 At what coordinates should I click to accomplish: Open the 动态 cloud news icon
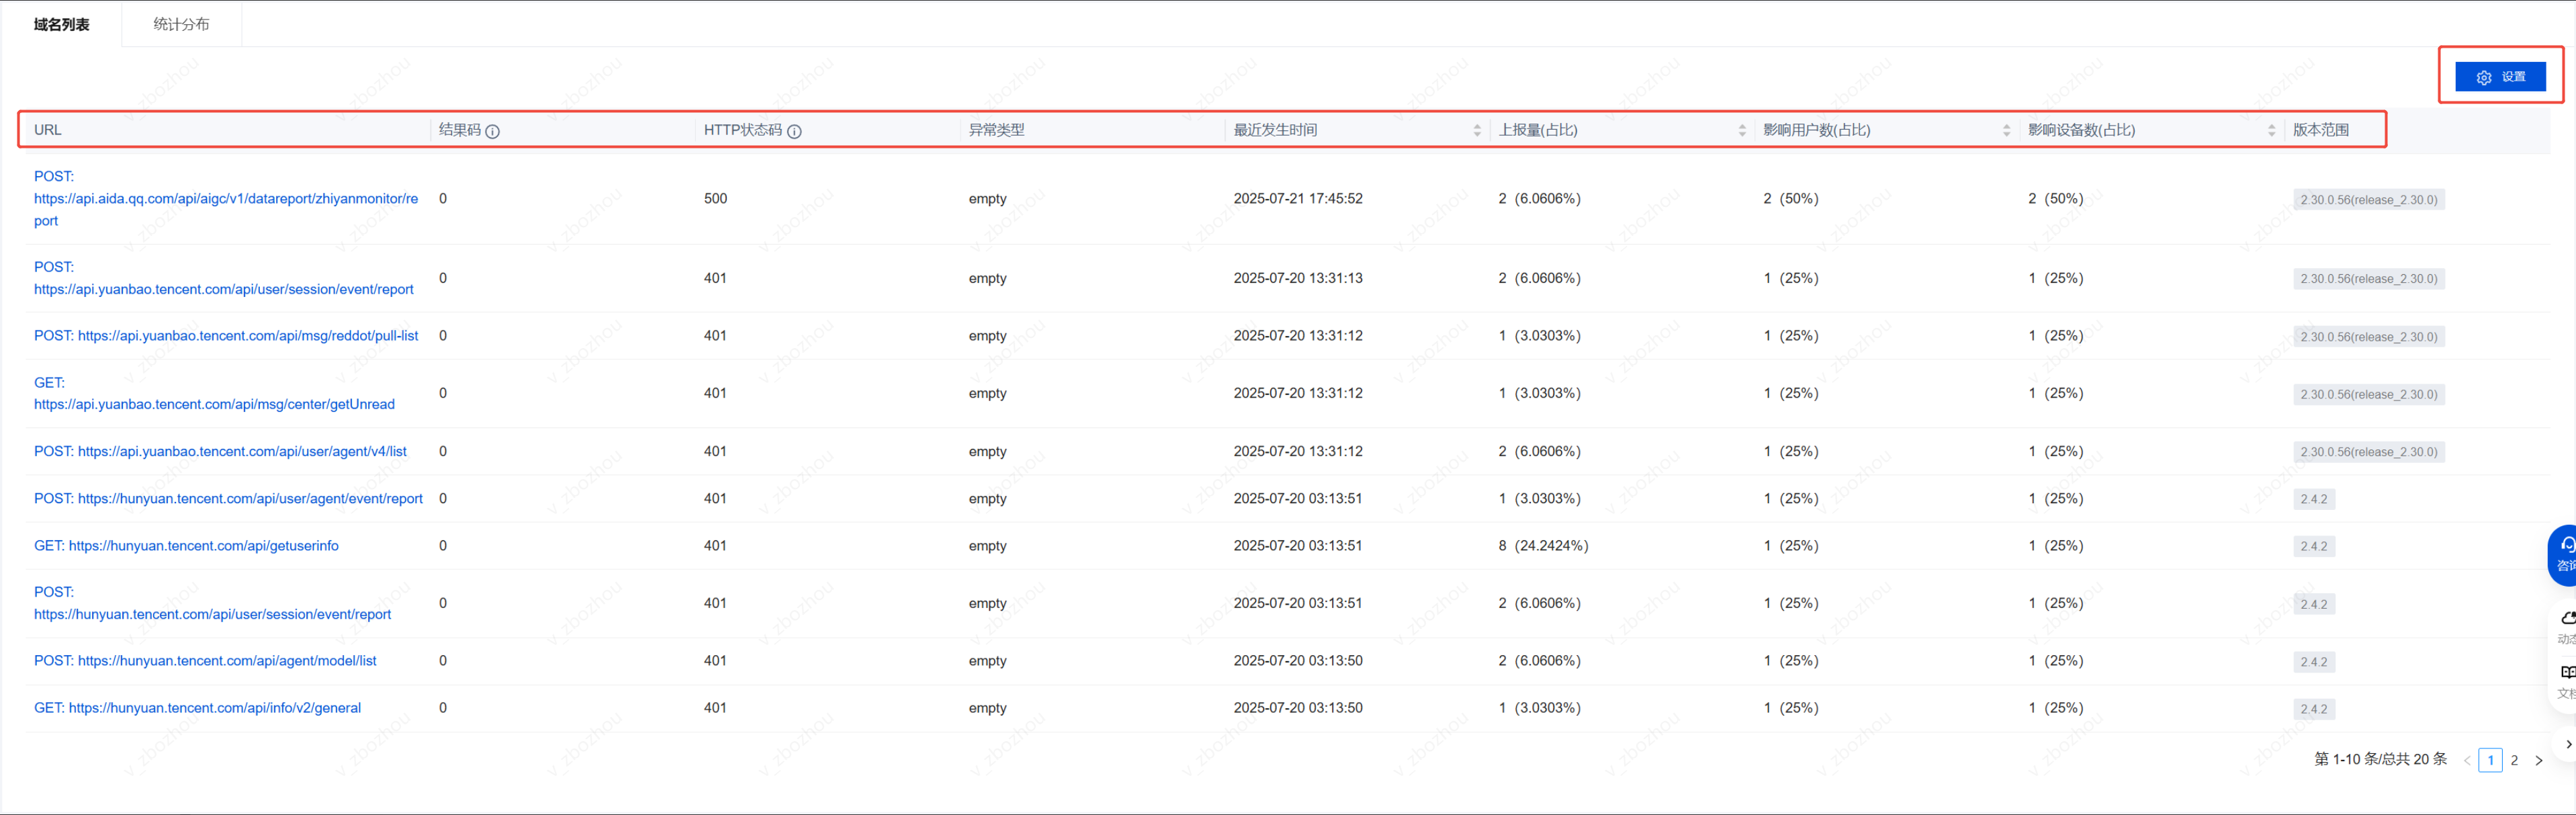tap(2566, 626)
